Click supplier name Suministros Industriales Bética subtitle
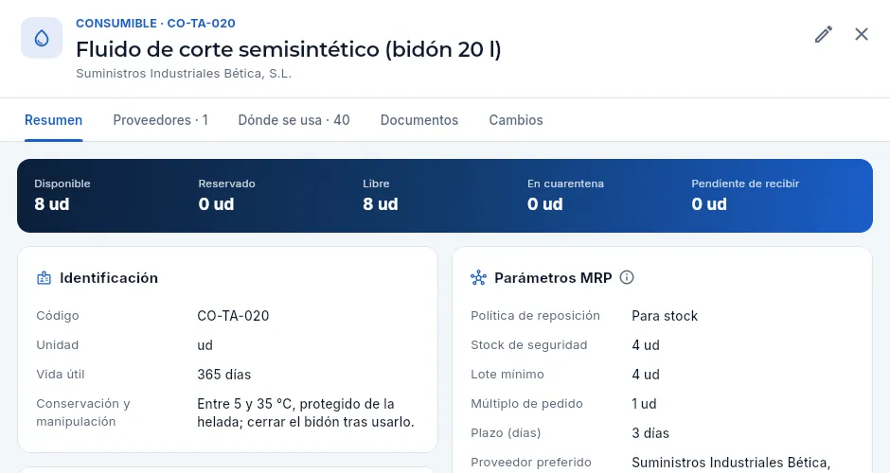Viewport: 890px width, 473px height. click(x=184, y=74)
